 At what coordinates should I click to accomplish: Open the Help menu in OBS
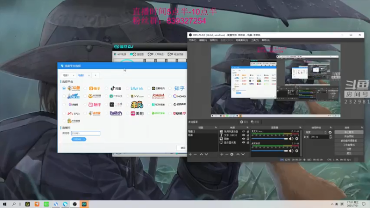coord(265,40)
